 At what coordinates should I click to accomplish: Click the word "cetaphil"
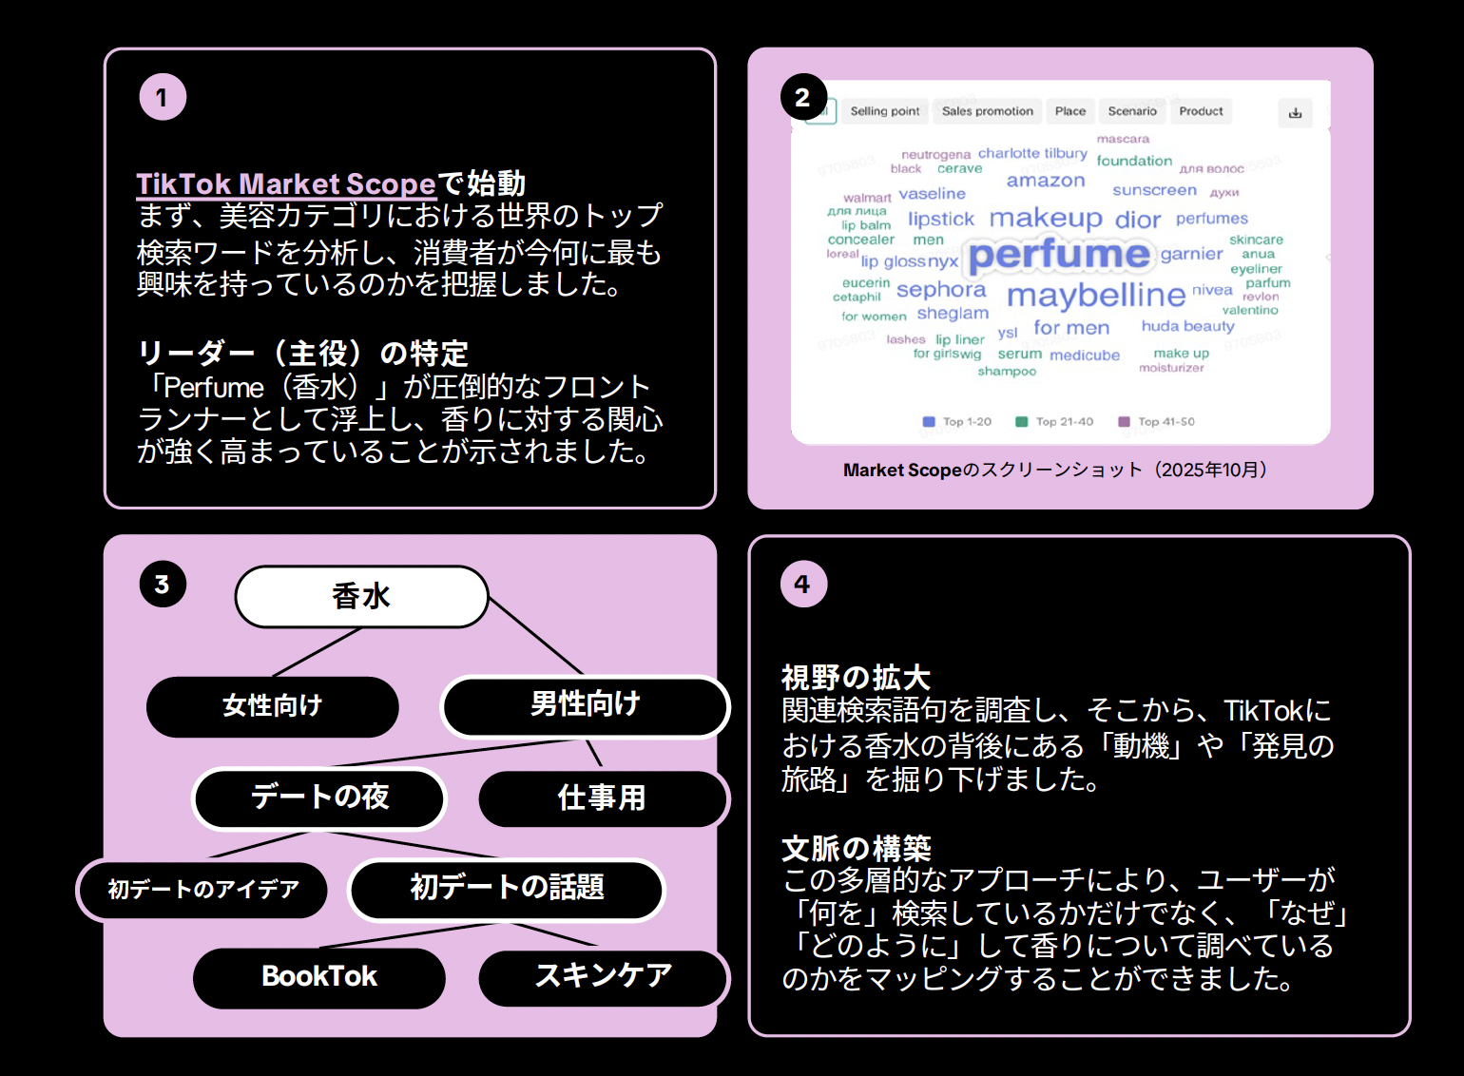point(857,298)
